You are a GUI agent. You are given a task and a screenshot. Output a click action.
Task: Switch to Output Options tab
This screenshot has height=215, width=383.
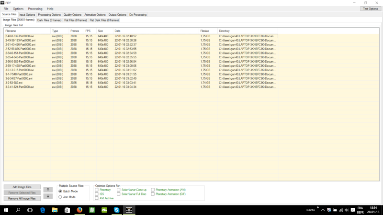(117, 15)
